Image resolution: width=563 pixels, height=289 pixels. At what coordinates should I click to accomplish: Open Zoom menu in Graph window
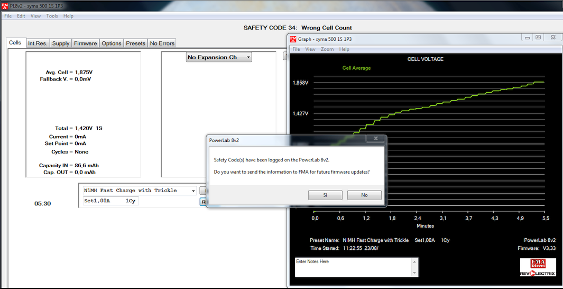click(327, 49)
